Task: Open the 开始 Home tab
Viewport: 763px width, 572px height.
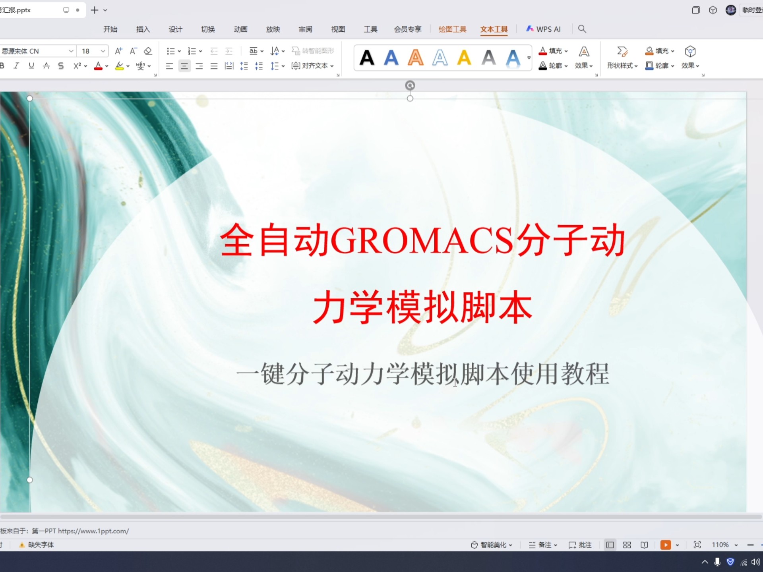Action: 110,29
